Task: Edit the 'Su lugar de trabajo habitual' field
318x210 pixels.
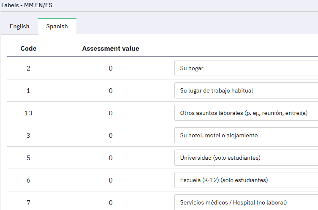Action: 246,90
